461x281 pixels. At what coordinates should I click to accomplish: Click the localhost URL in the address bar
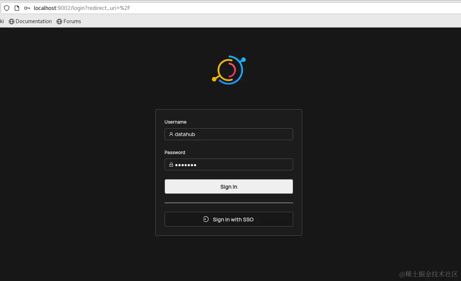coord(45,8)
